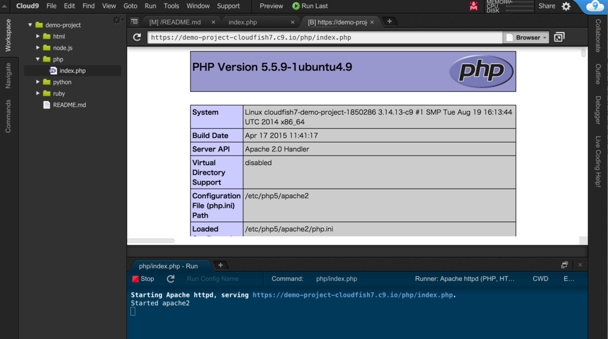Open the Window menu
608x339 pixels.
(198, 6)
